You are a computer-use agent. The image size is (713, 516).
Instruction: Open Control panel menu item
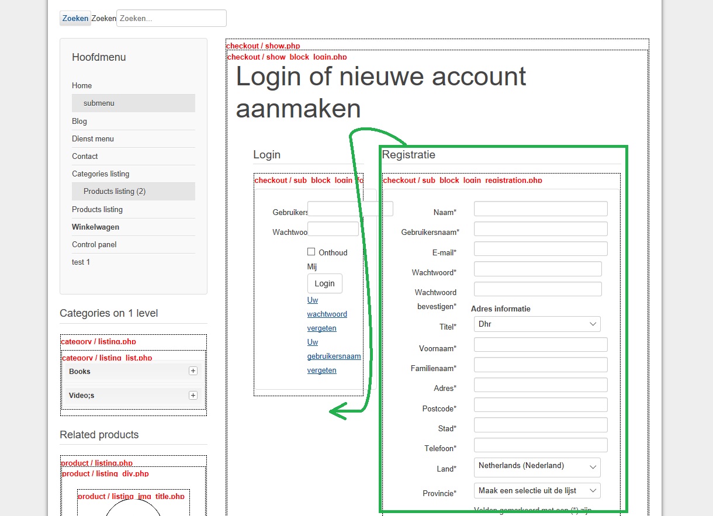(95, 244)
